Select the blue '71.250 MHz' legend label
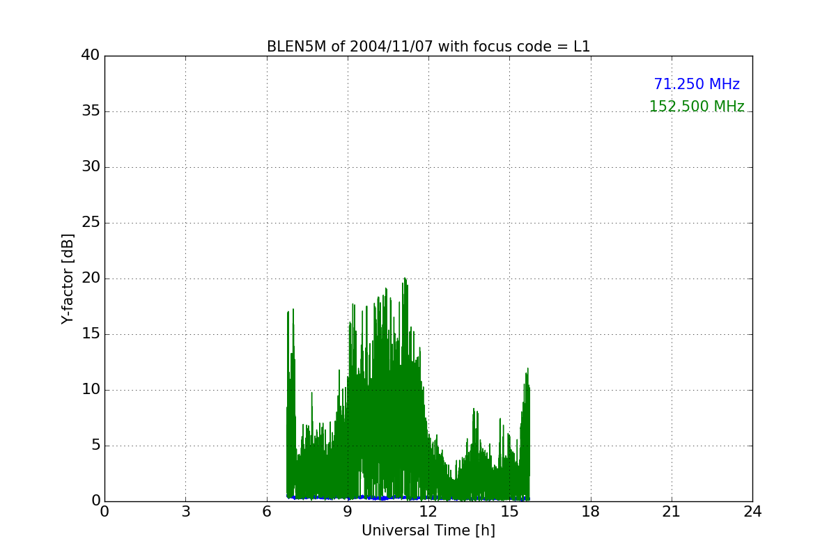 tap(697, 84)
